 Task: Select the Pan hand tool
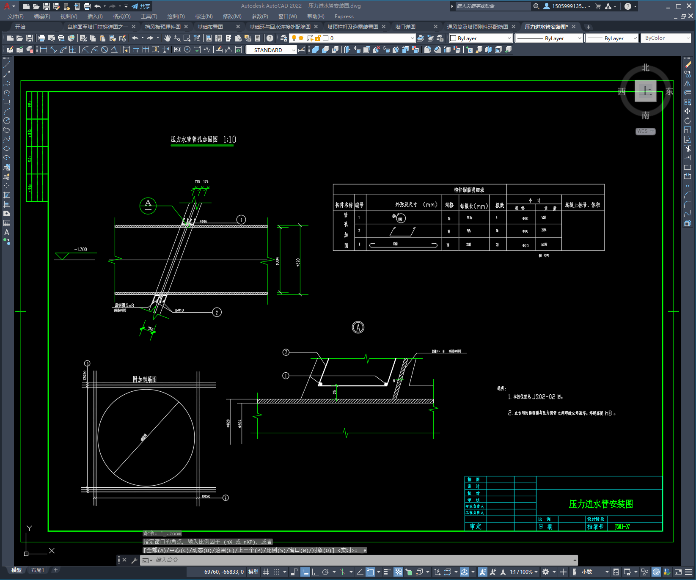[x=168, y=38]
